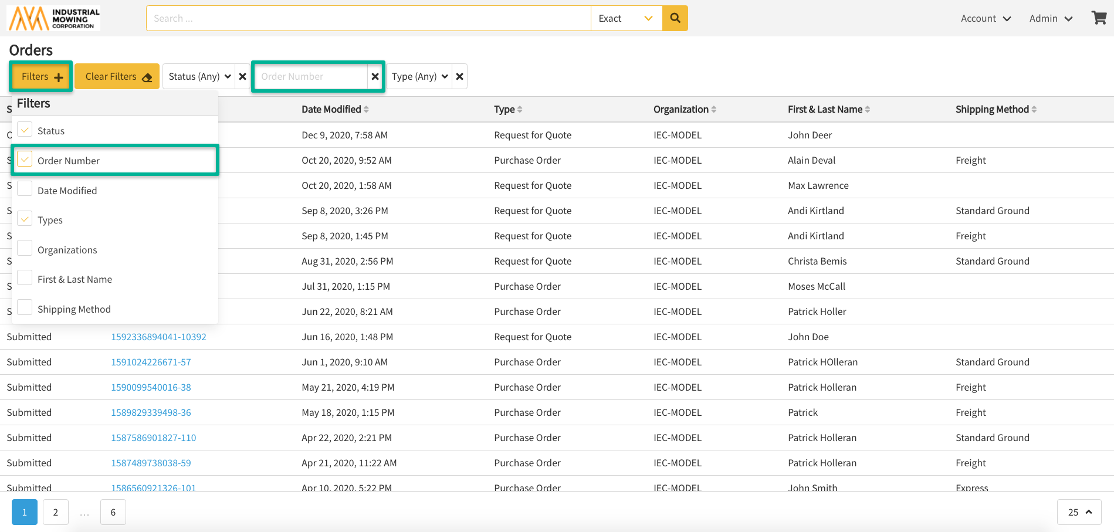Click the magnifying glass search button
The image size is (1114, 532).
(x=675, y=18)
